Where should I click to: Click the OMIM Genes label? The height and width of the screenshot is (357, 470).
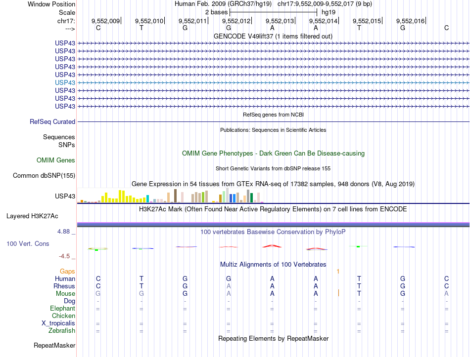pyautogui.click(x=56, y=160)
